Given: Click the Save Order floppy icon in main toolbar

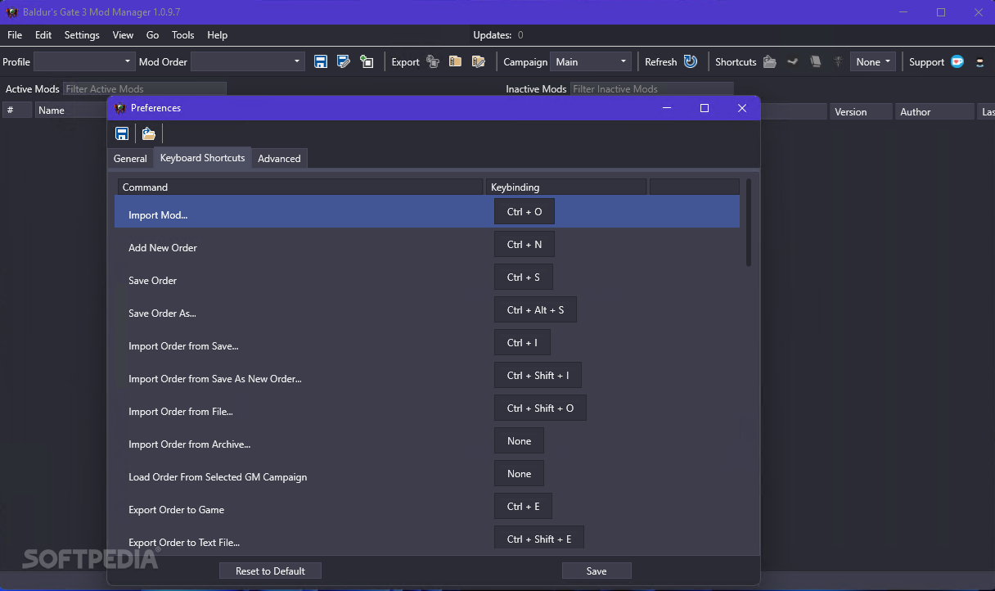Looking at the screenshot, I should click(321, 61).
